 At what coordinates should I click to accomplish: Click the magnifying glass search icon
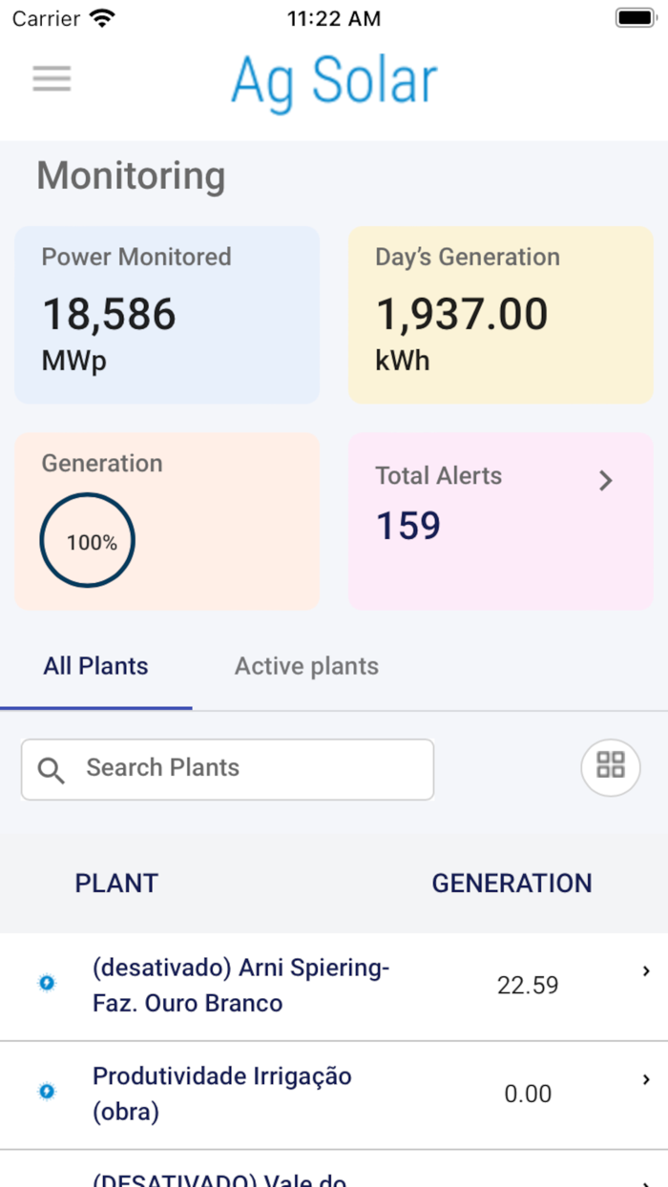point(52,769)
